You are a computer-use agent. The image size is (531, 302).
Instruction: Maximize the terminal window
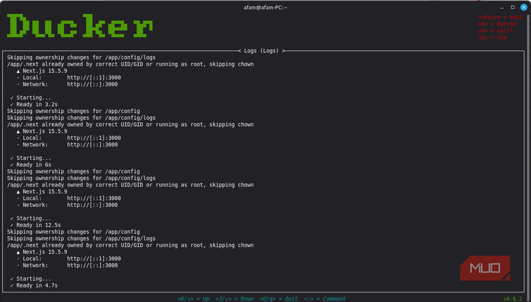(513, 8)
